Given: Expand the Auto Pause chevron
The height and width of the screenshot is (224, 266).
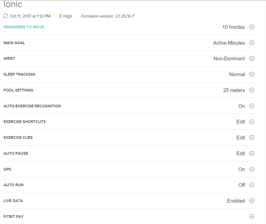Looking at the screenshot, I should click(252, 153).
